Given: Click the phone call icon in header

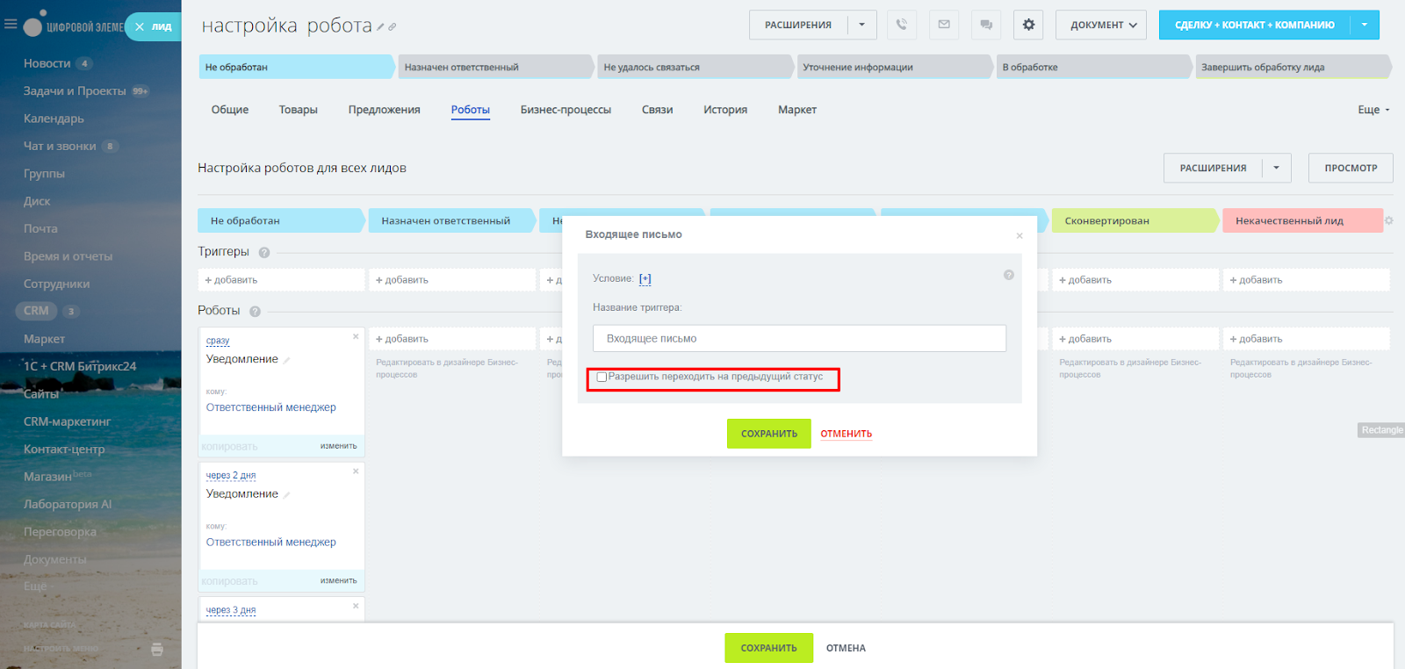Looking at the screenshot, I should [901, 25].
